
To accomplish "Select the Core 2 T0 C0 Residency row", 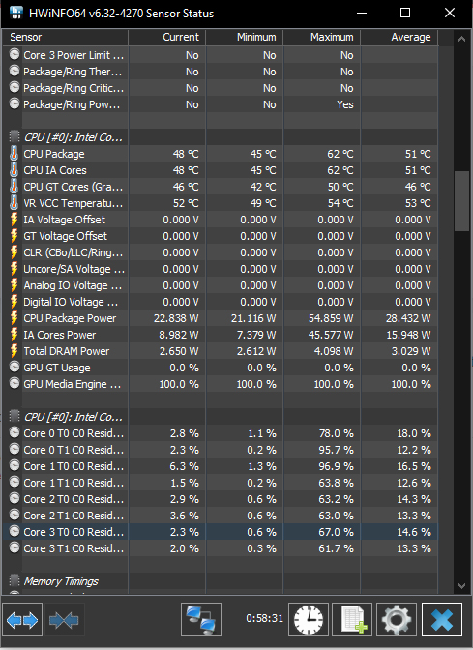I will pyautogui.click(x=221, y=499).
